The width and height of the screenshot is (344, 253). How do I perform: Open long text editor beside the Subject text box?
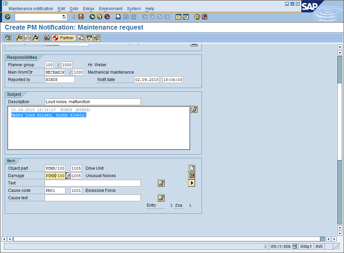194,109
